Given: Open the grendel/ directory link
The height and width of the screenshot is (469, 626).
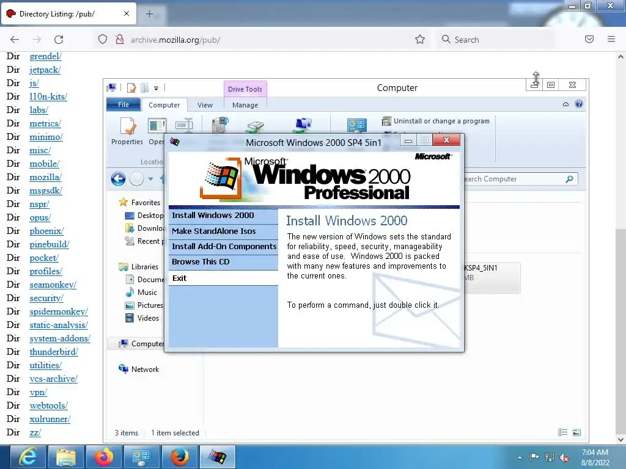Looking at the screenshot, I should [x=45, y=56].
